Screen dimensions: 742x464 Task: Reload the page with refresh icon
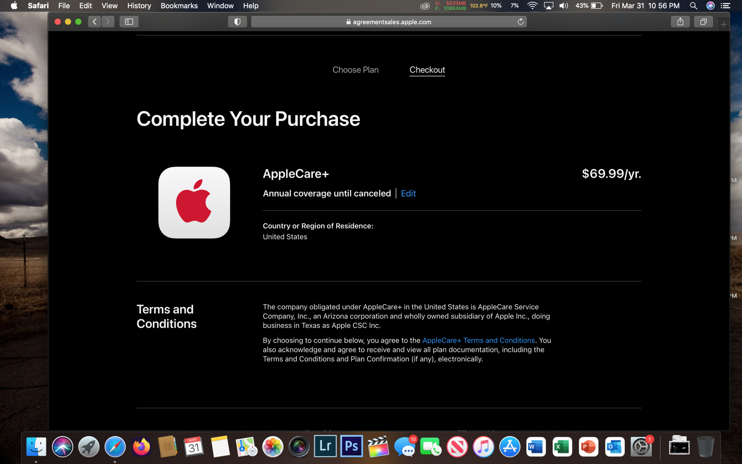[521, 22]
